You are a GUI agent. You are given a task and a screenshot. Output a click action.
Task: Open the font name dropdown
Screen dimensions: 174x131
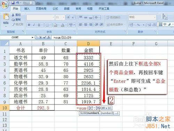tap(54, 17)
